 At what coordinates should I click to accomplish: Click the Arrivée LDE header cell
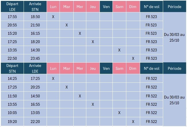click(x=35, y=68)
